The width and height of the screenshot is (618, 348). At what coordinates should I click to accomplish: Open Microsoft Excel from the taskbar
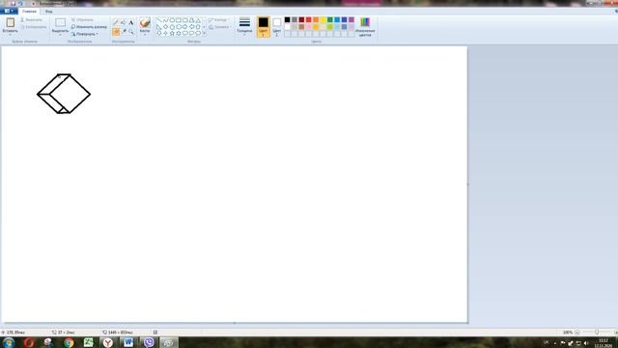[88, 342]
